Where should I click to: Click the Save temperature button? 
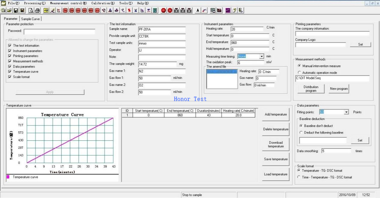point(276,159)
